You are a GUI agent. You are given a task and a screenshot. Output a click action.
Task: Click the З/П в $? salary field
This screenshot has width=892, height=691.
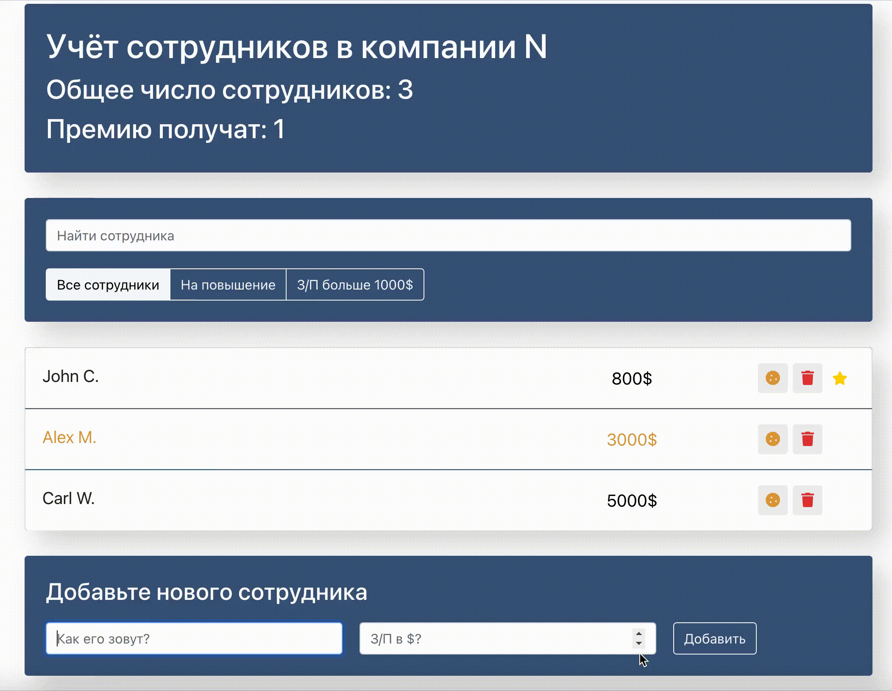click(488, 638)
